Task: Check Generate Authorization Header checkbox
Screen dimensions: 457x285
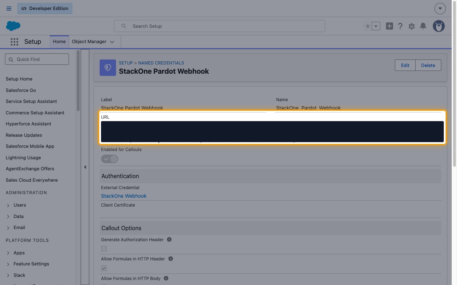Action: [104, 249]
